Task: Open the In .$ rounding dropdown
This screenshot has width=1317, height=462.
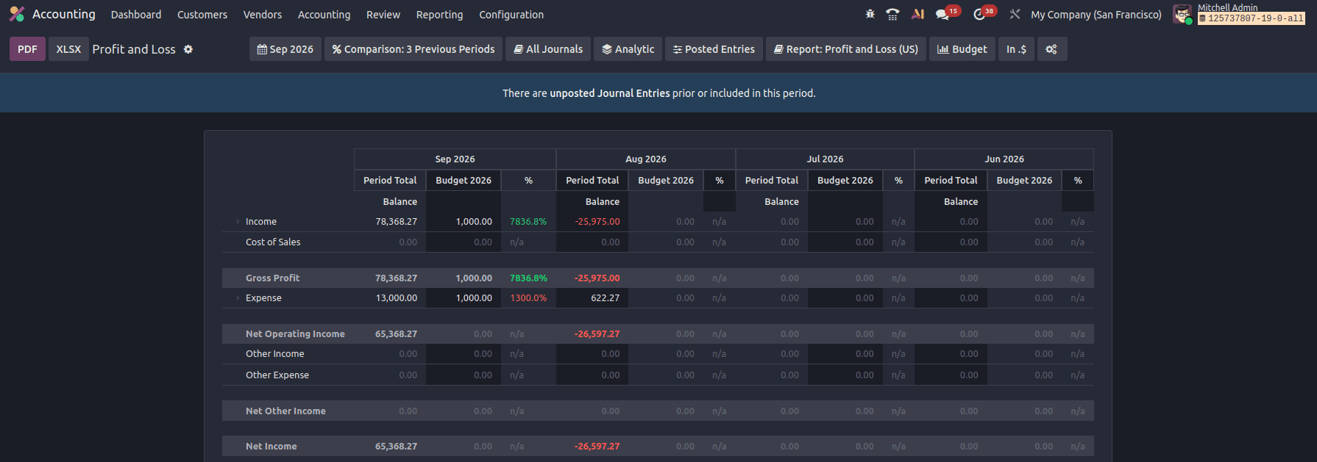Action: [1016, 49]
